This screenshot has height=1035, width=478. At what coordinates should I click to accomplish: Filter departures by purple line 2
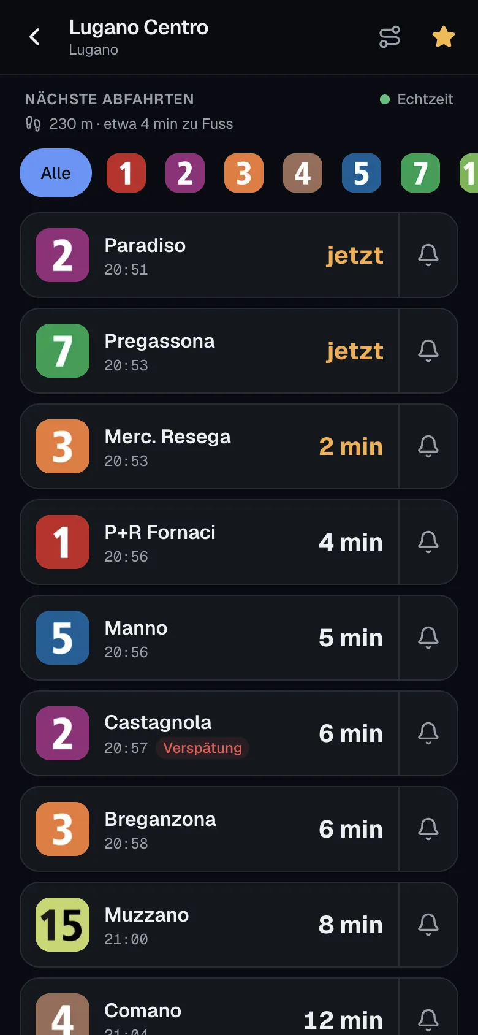click(185, 173)
